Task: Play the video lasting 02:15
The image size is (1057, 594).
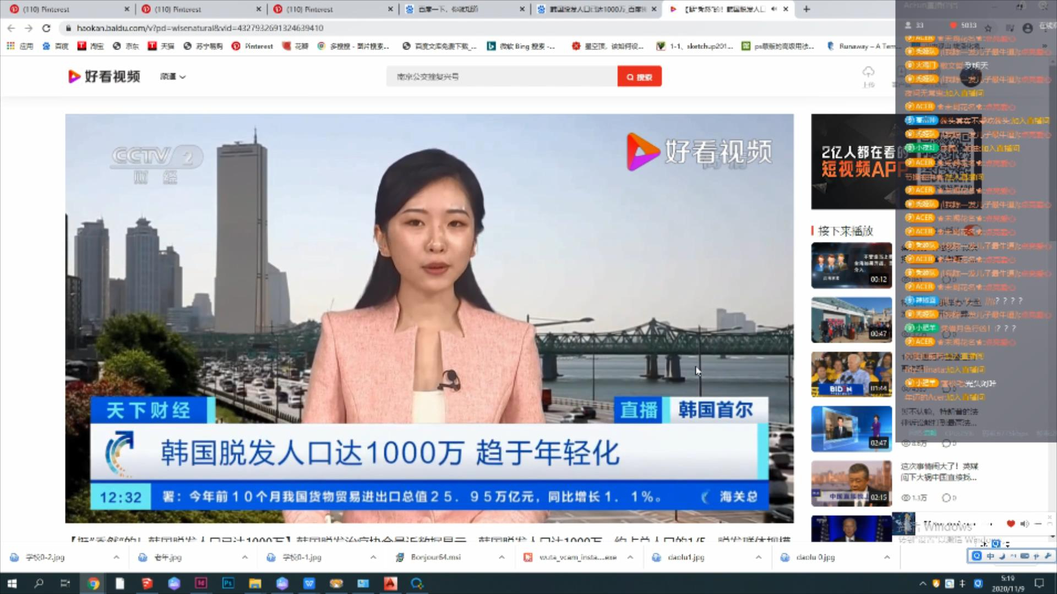Action: [x=852, y=483]
